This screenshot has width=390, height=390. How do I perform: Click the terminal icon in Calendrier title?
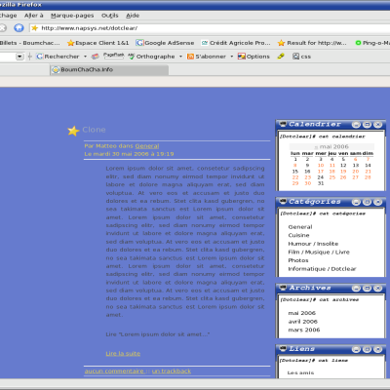point(283,124)
